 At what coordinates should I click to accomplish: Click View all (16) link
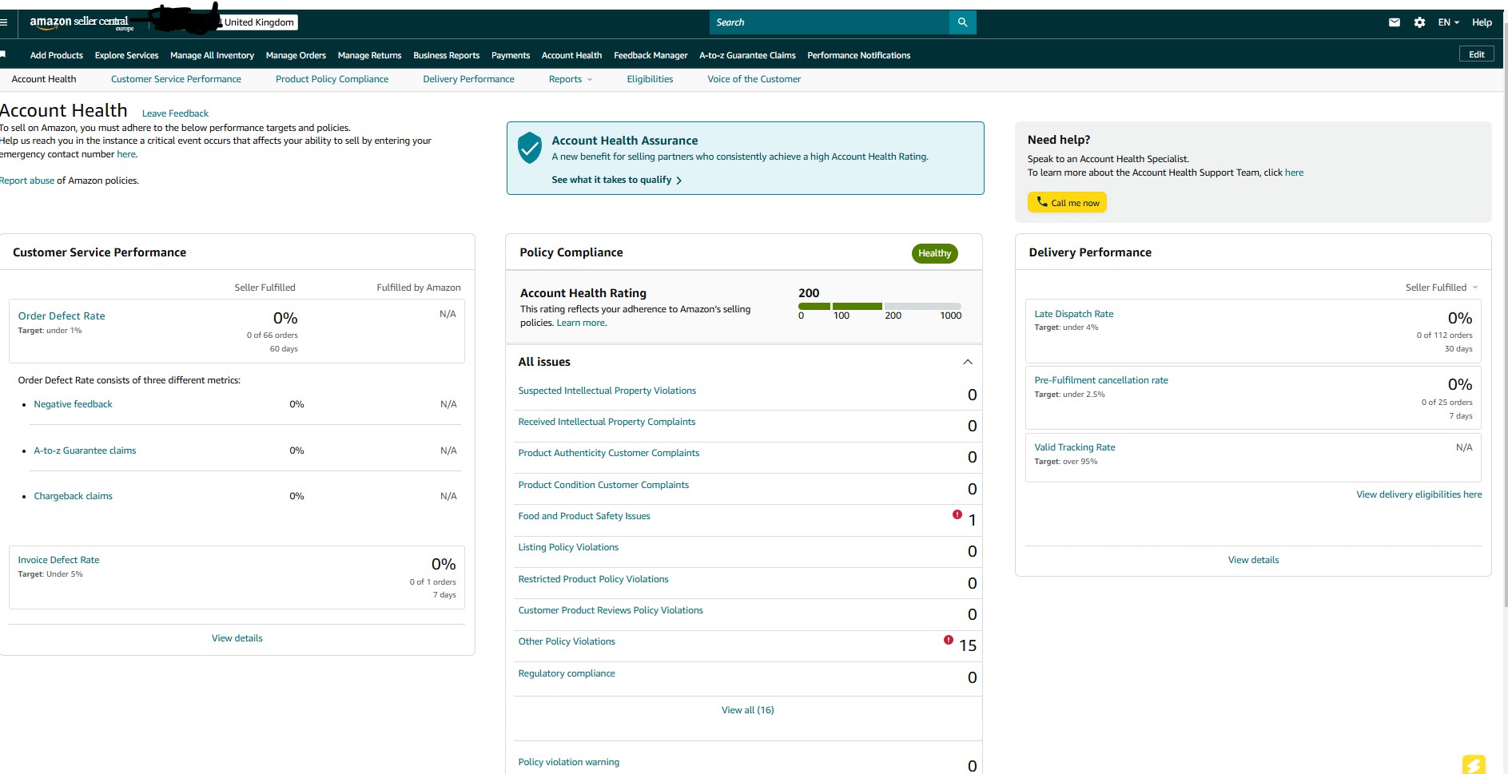pos(747,710)
